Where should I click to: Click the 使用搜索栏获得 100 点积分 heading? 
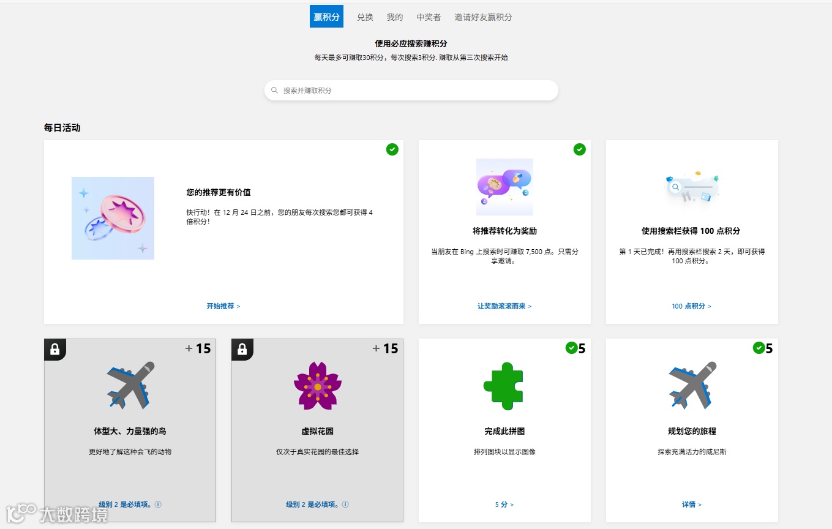[x=692, y=231]
